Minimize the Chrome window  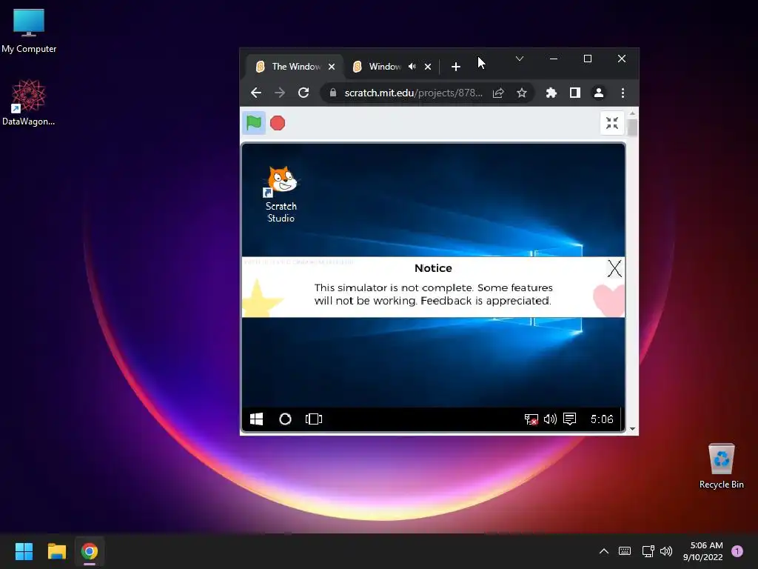click(x=554, y=59)
